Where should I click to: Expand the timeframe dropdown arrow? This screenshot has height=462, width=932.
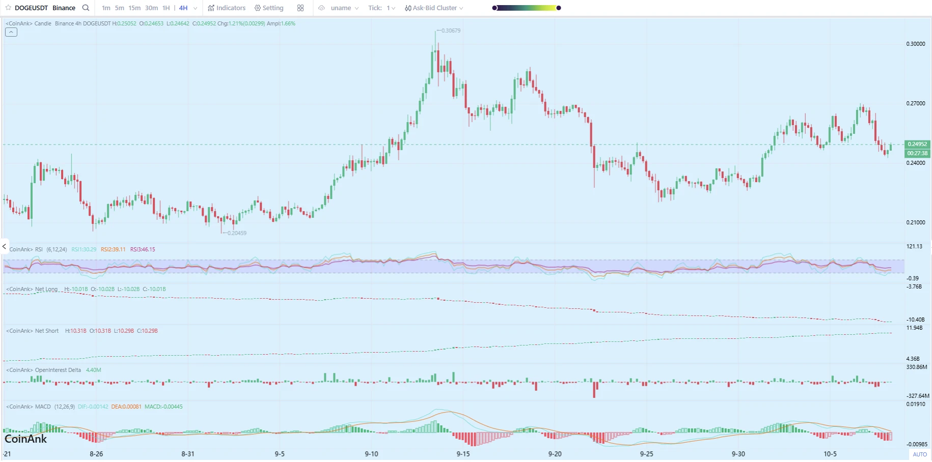coord(195,8)
